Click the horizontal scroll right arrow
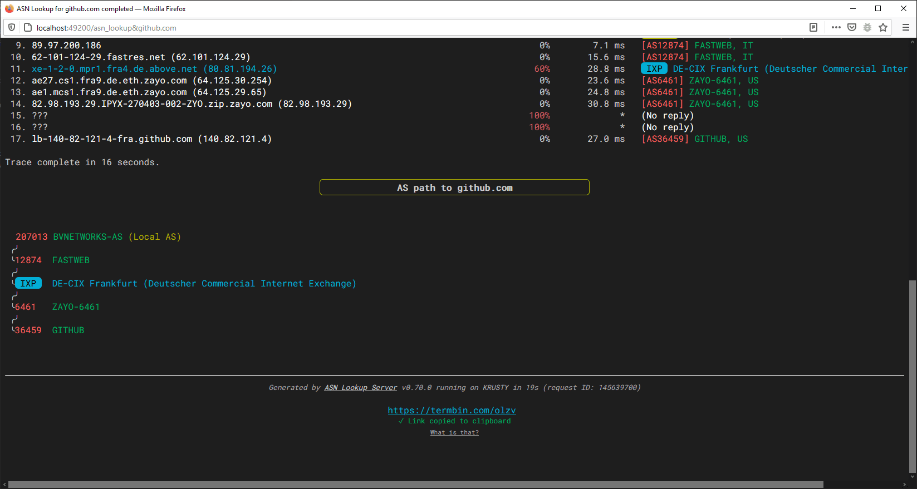 [x=903, y=485]
